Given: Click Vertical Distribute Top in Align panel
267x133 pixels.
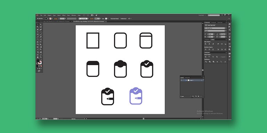Looking at the screenshot, I should pyautogui.click(x=205, y=50).
